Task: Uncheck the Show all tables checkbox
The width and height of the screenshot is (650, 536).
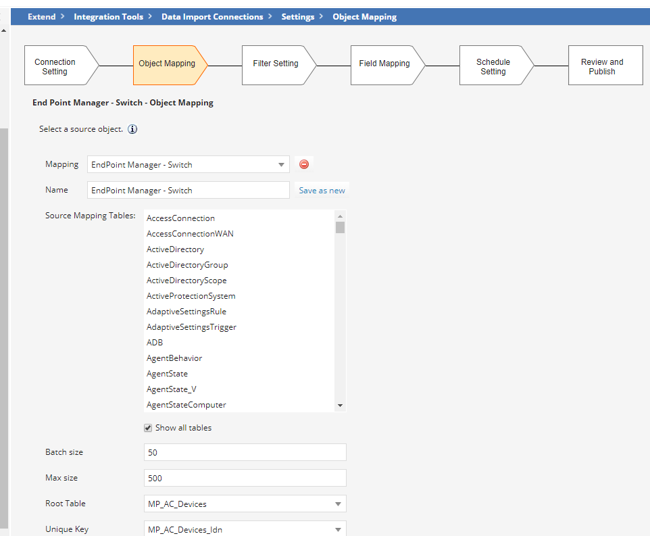Action: (x=148, y=428)
